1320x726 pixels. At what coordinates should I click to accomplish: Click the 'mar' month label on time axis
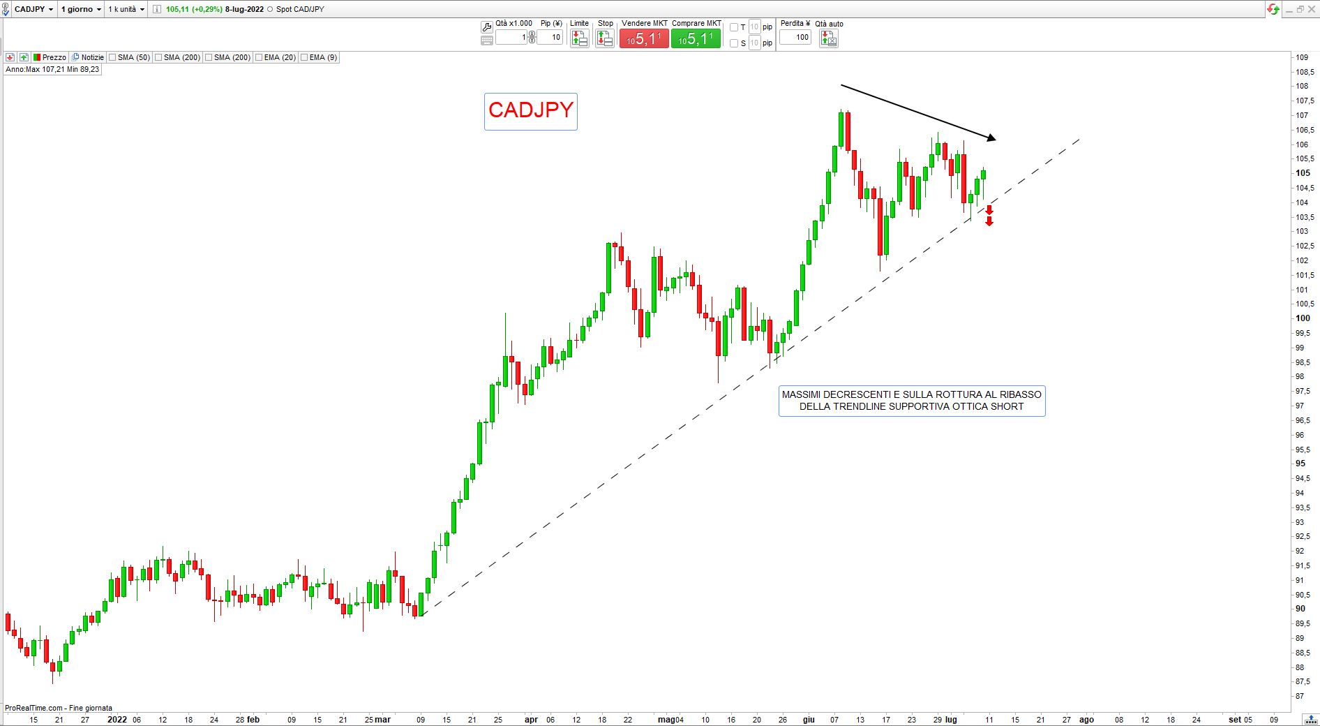point(383,720)
